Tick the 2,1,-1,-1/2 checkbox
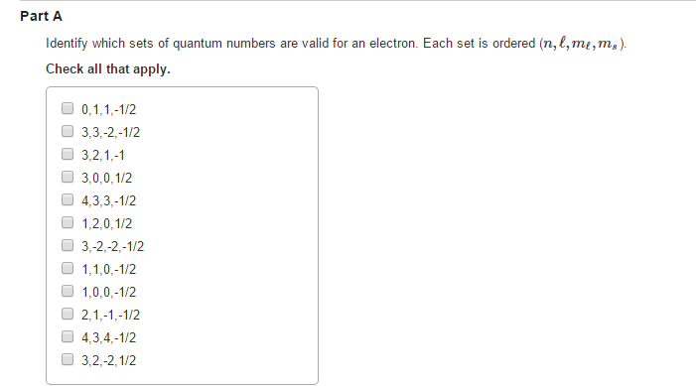The width and height of the screenshot is (696, 386). (68, 314)
